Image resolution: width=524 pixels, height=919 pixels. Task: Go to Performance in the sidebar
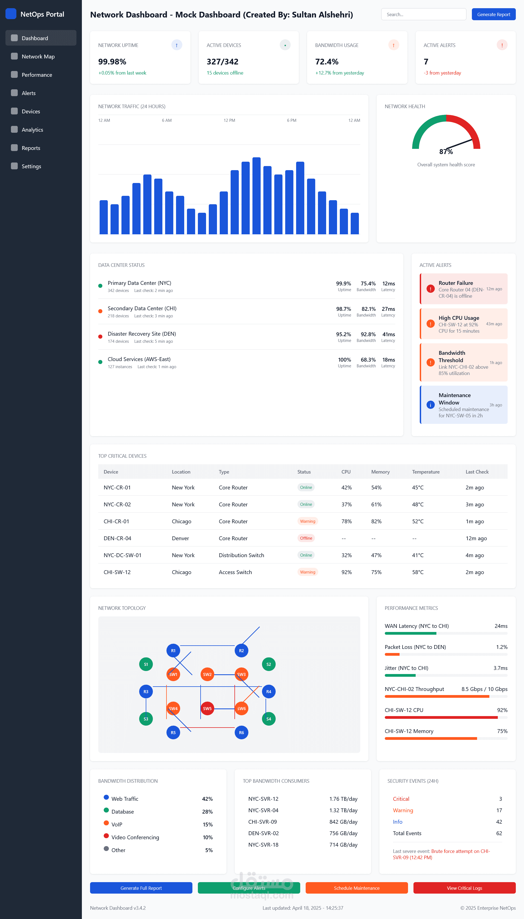point(41,75)
